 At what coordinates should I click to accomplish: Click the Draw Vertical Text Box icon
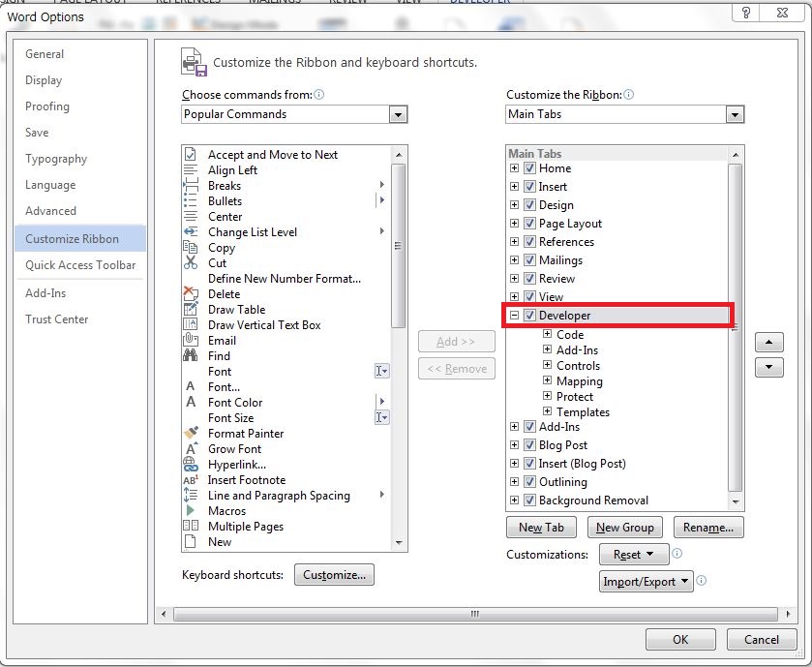pos(190,324)
